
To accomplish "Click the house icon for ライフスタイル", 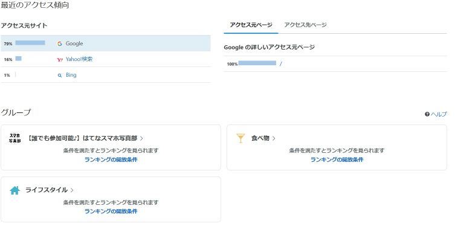I will coord(15,190).
